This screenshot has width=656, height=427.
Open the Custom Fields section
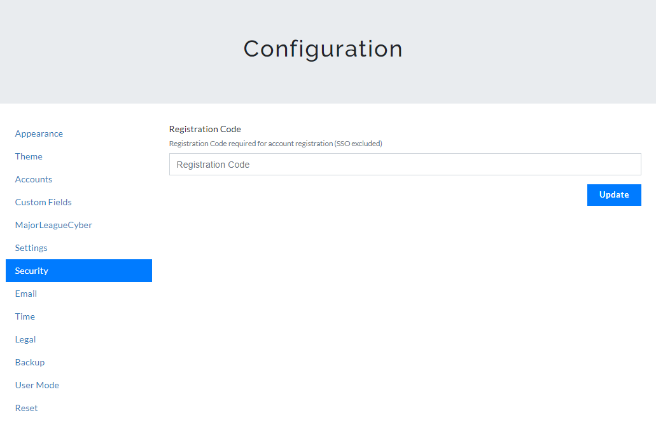click(43, 202)
